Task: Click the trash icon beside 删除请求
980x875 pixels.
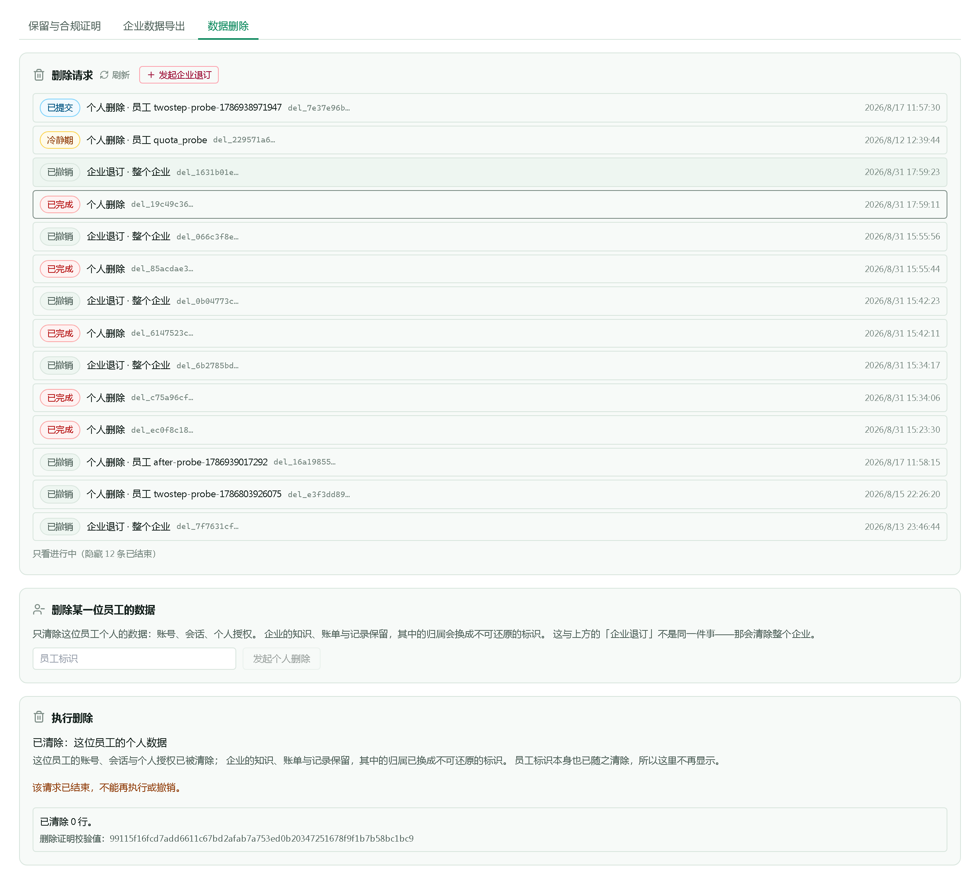Action: pyautogui.click(x=39, y=75)
